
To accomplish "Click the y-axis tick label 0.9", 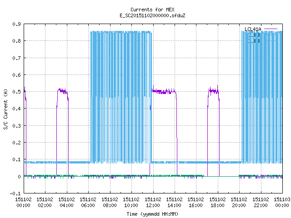I will (x=16, y=24).
